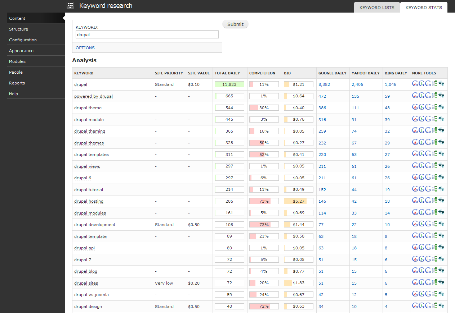Click the green grid tool icon for 'drupal'
The width and height of the screenshot is (455, 313).
[434, 84]
